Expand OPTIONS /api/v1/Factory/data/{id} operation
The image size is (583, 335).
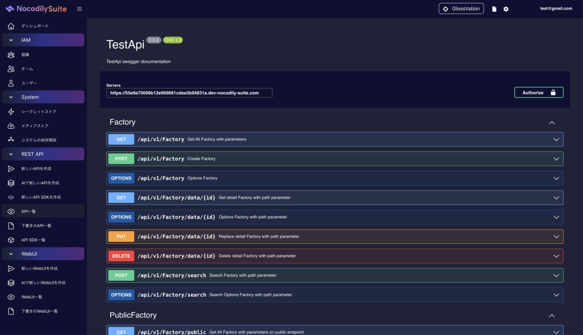(x=335, y=217)
